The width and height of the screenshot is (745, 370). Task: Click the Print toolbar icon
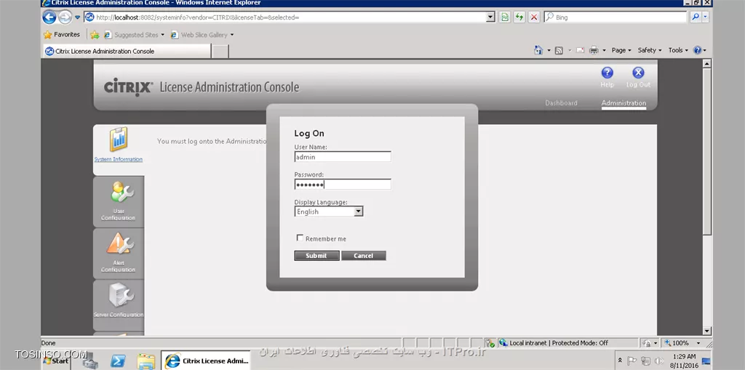pyautogui.click(x=594, y=50)
